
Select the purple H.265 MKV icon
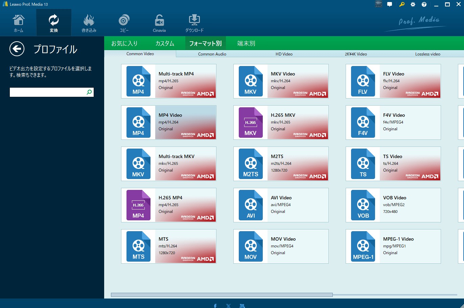251,123
